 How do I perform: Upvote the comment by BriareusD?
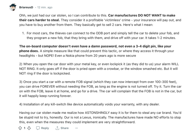click(x=21, y=128)
